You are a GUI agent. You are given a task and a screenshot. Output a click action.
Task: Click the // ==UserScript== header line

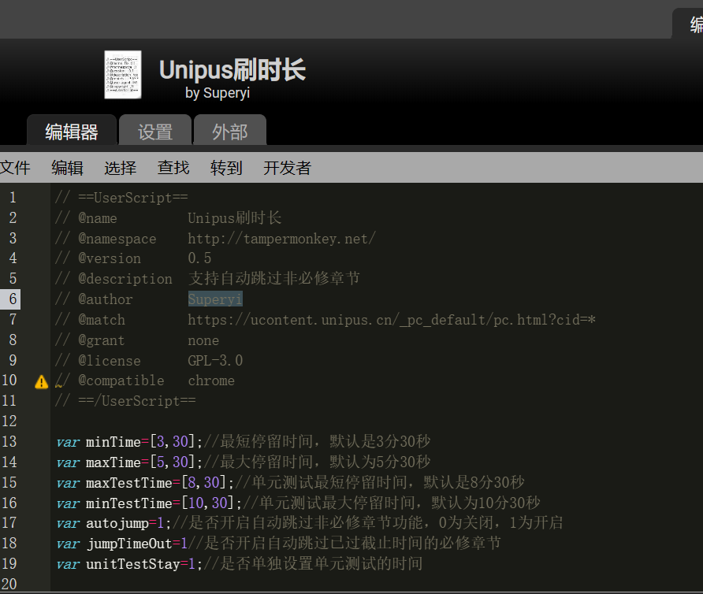(x=121, y=198)
